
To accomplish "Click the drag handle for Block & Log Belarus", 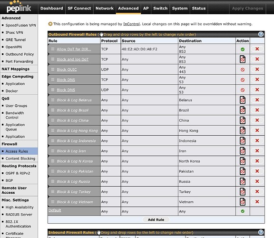I will tap(53, 100).
